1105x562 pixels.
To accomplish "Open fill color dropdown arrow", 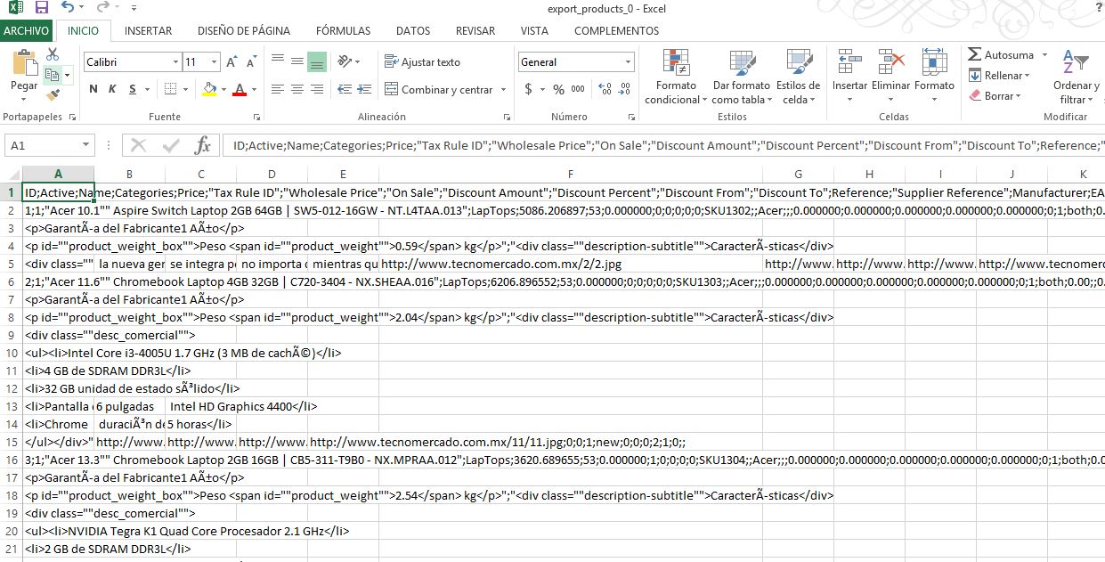I will [223, 89].
